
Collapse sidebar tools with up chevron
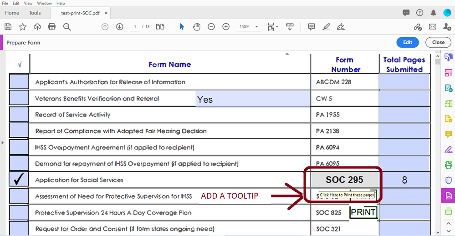click(448, 224)
